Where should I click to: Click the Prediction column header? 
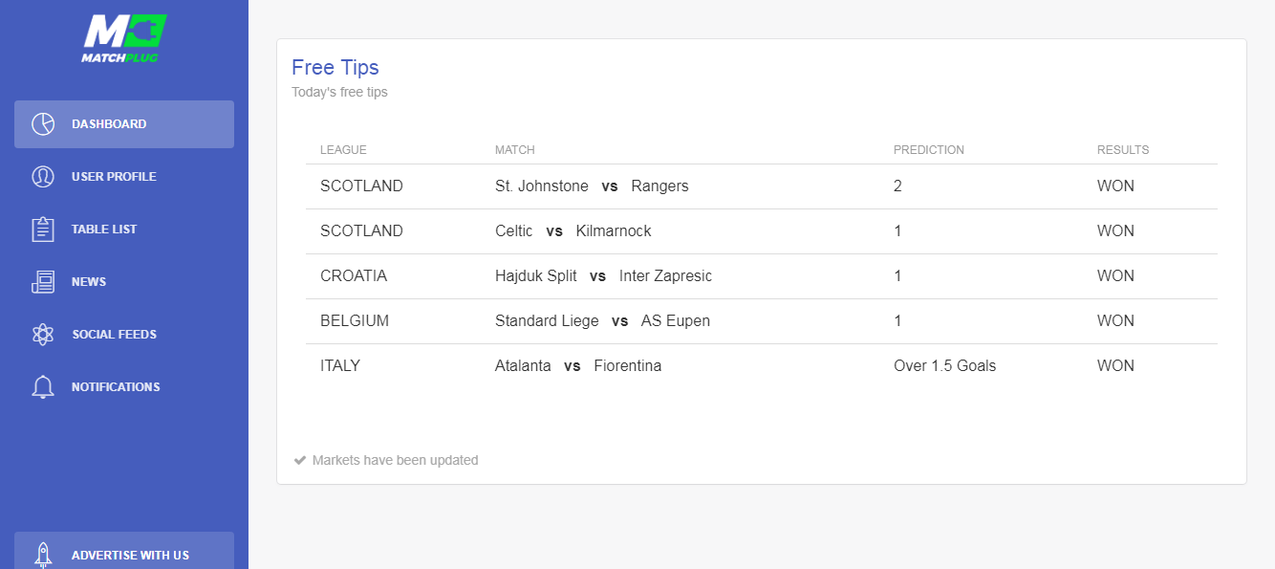coord(928,150)
